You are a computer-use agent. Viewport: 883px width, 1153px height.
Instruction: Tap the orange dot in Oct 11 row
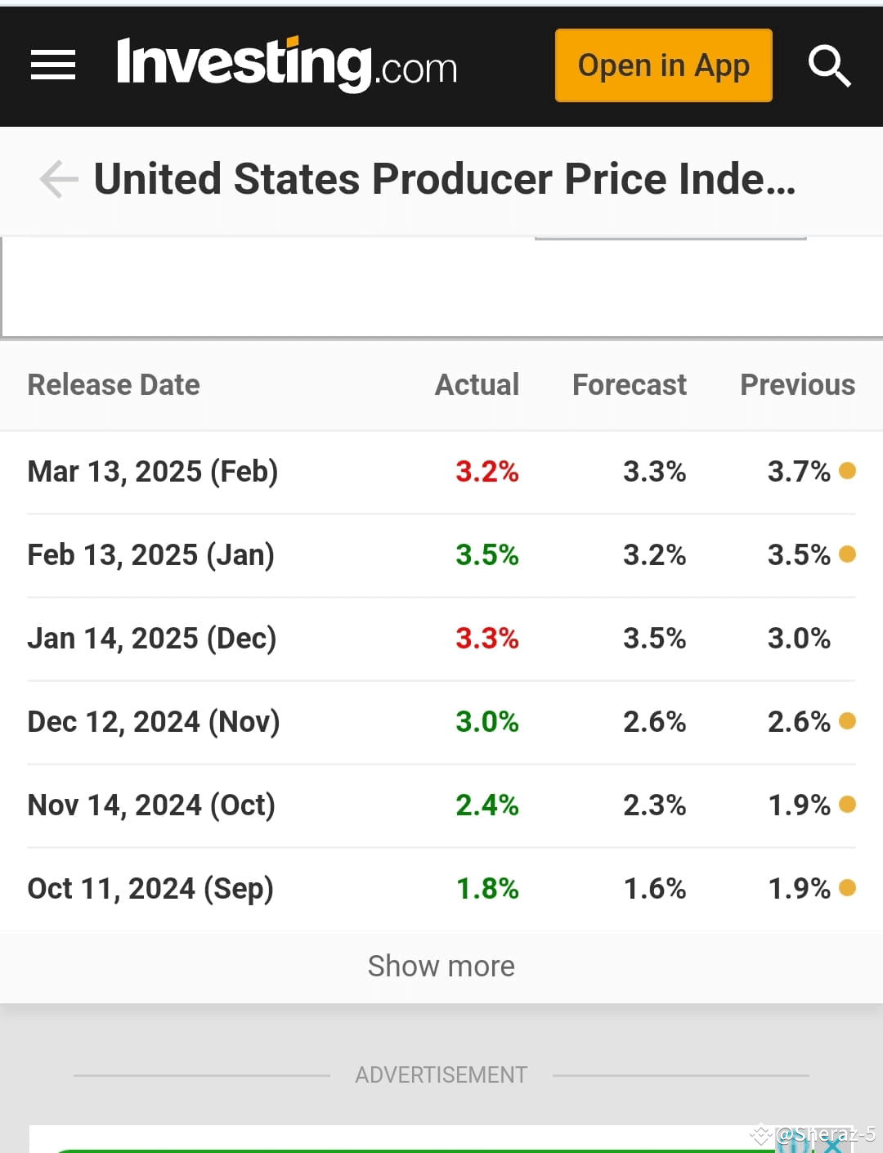click(847, 887)
